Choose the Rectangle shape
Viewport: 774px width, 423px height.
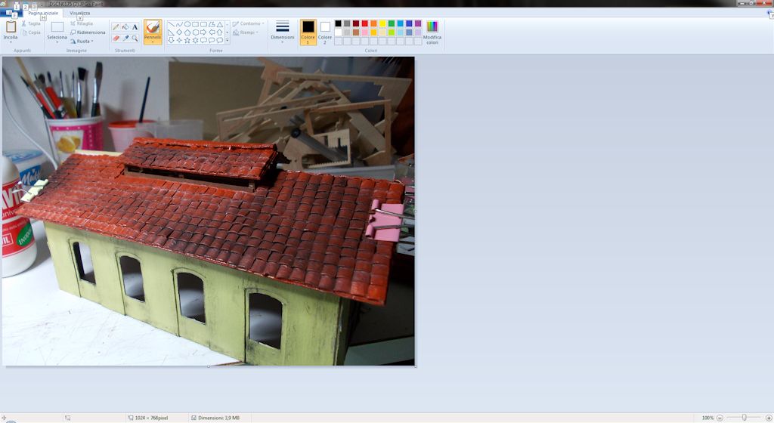pos(196,24)
